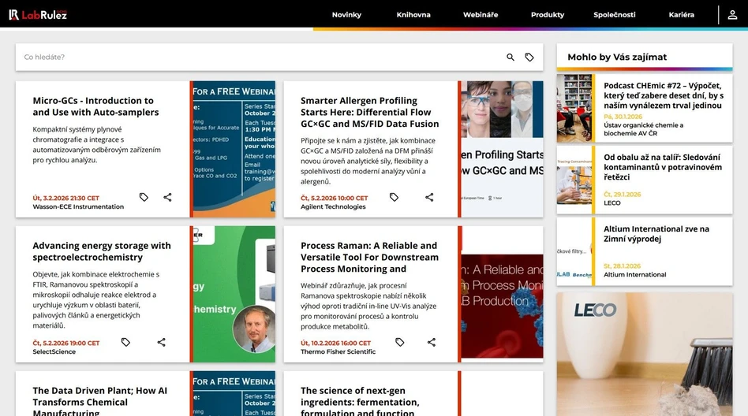Navigate to Kariéra page
The height and width of the screenshot is (416, 748).
tap(681, 15)
